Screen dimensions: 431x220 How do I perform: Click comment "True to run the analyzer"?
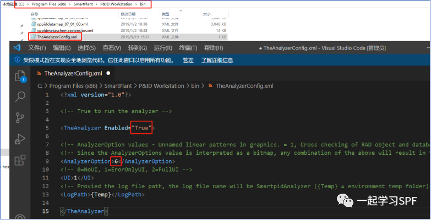click(116, 111)
